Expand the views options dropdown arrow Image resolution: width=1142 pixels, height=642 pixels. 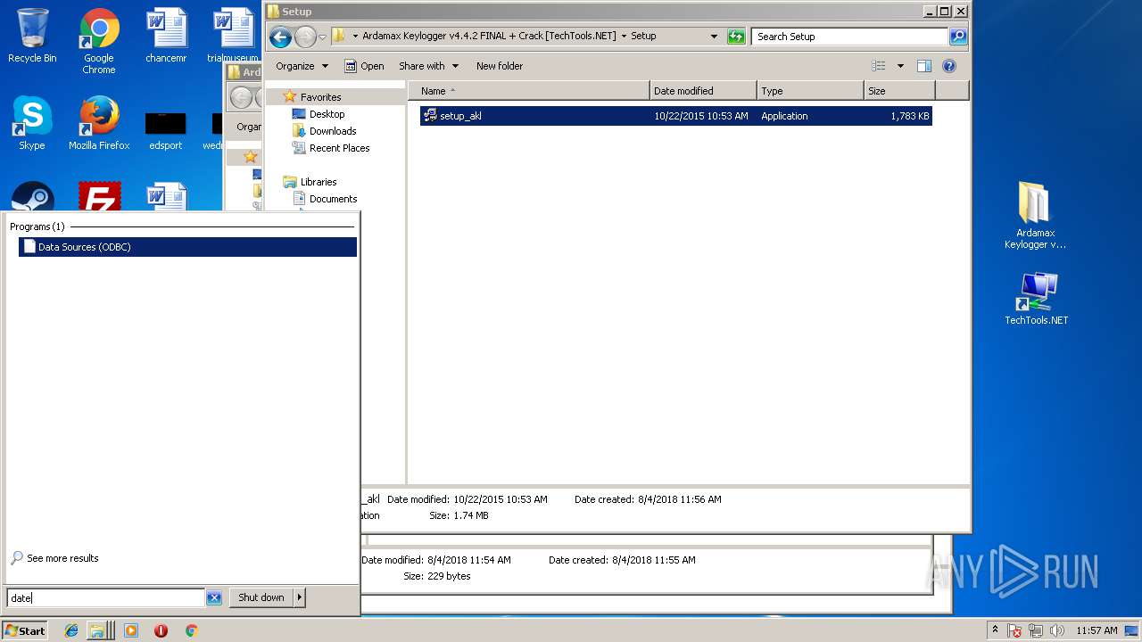click(900, 66)
